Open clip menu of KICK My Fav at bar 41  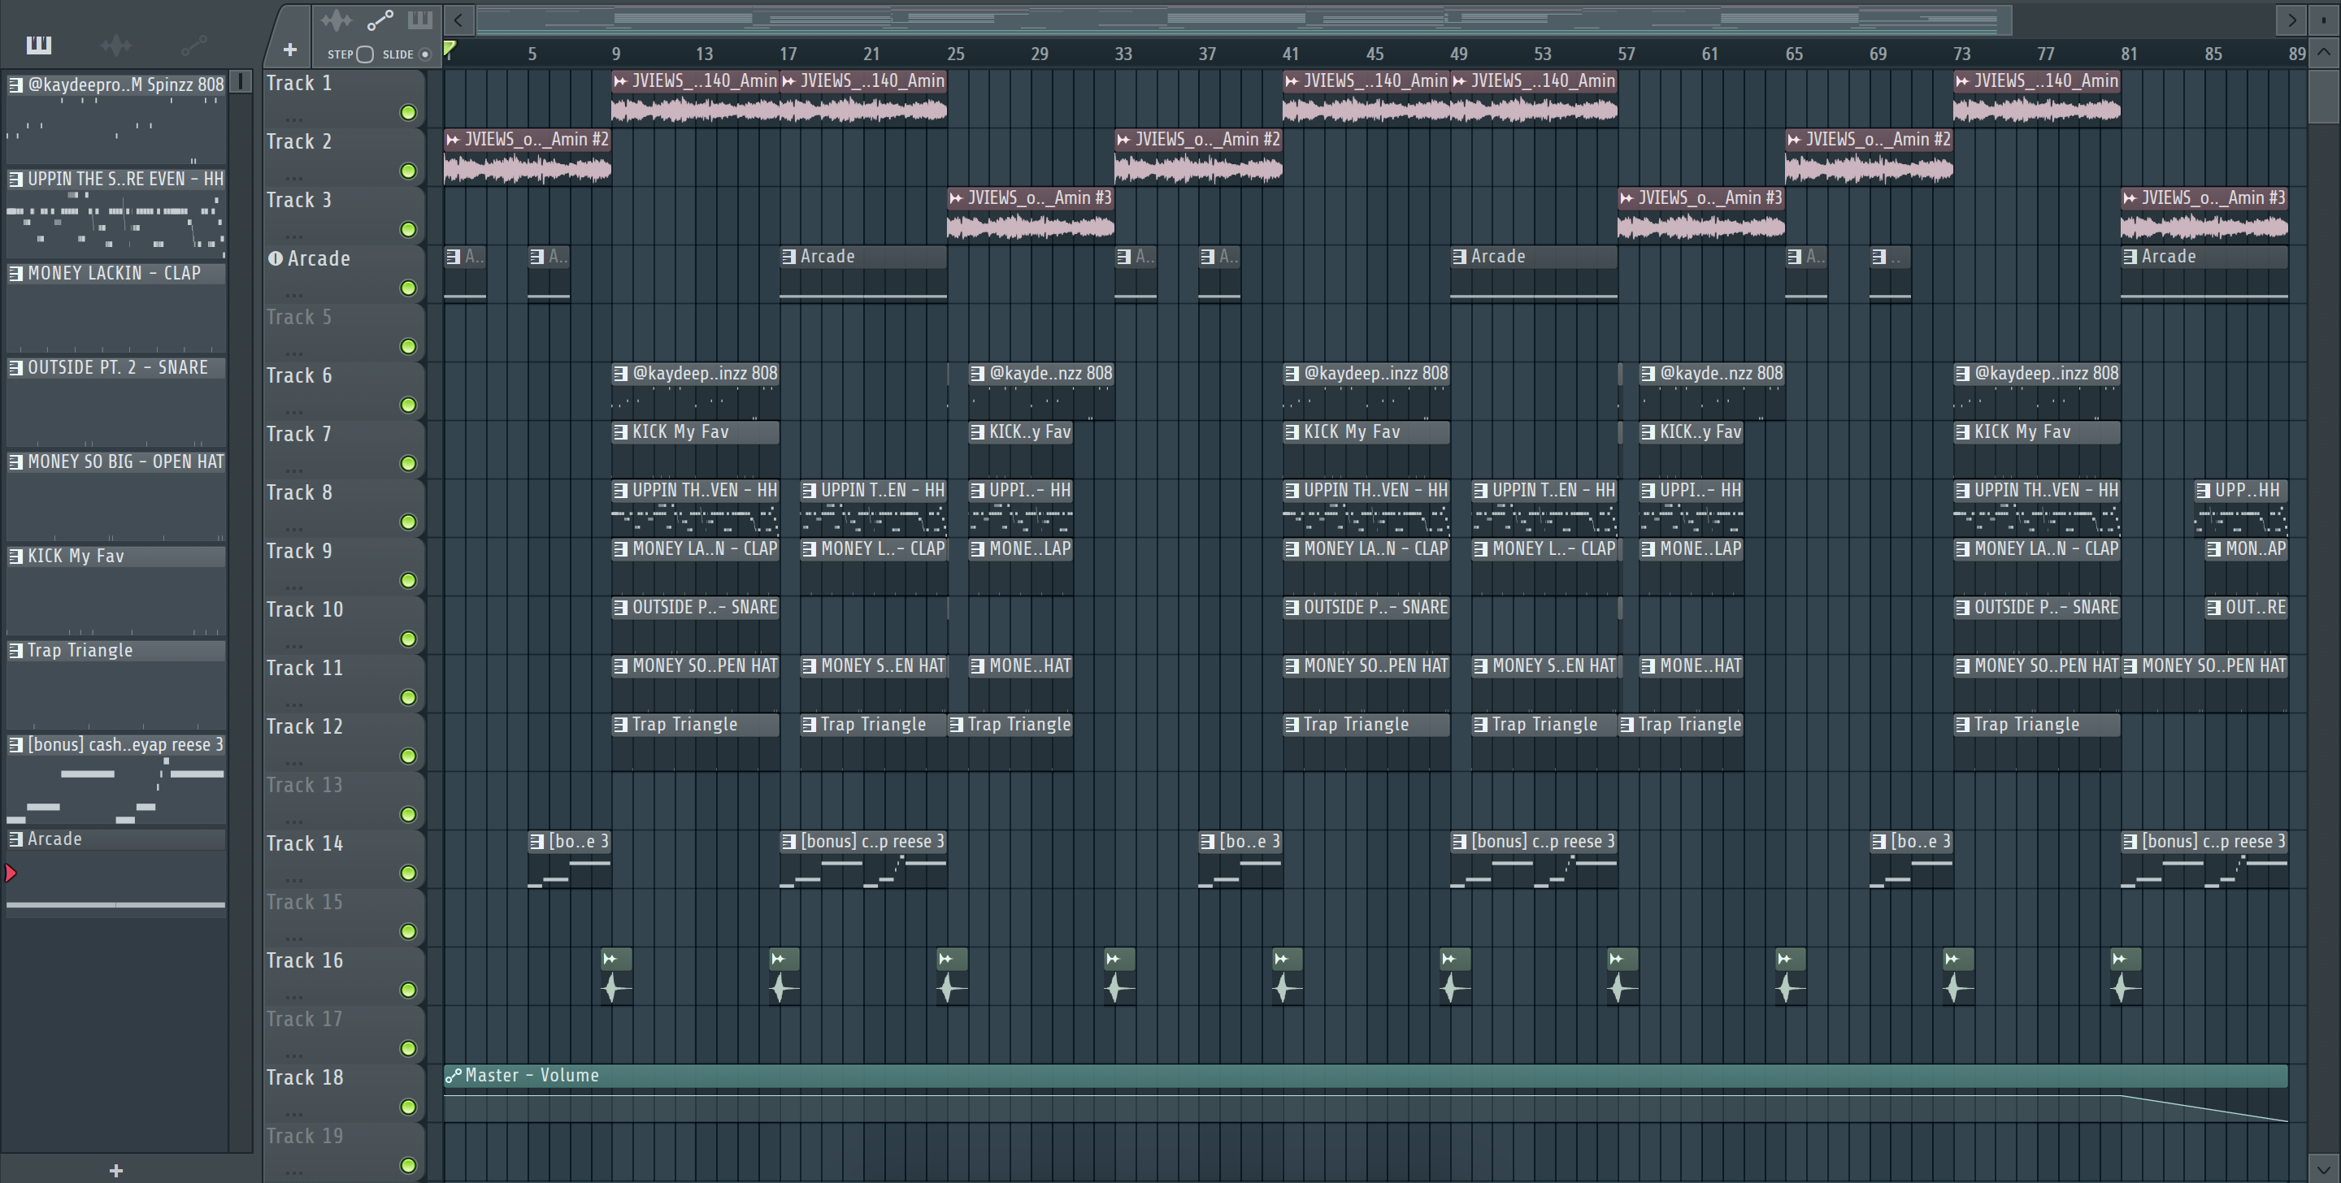1292,431
